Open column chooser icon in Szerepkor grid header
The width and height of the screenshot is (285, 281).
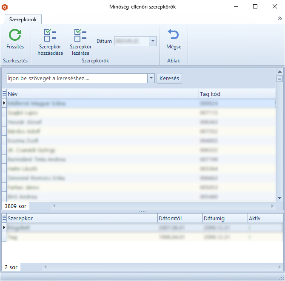point(4,218)
